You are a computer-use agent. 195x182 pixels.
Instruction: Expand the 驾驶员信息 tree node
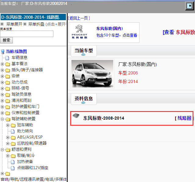pyautogui.click(x=2, y=95)
